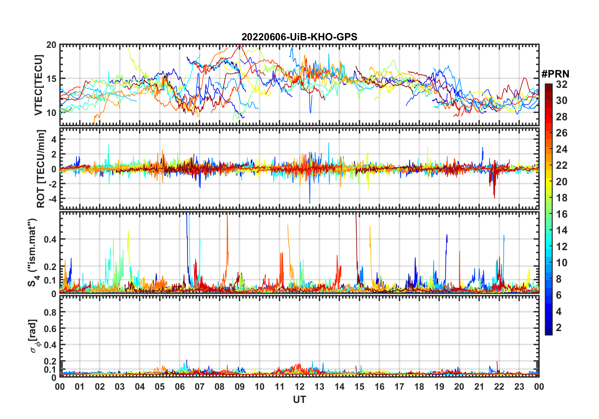Image resolution: width=599 pixels, height=419 pixels.
Task: Click the "2" tick on ROT axis
Action: [54, 154]
